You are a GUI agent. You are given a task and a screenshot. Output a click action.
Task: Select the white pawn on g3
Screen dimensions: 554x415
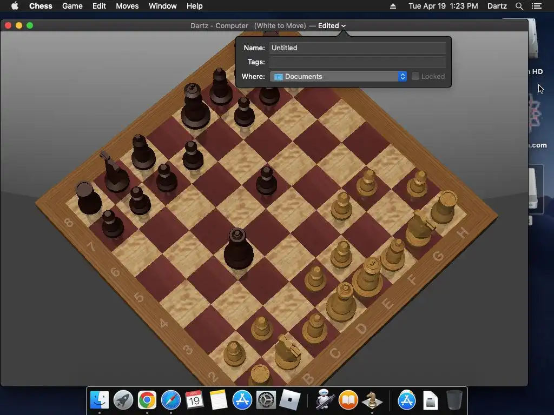tap(367, 183)
